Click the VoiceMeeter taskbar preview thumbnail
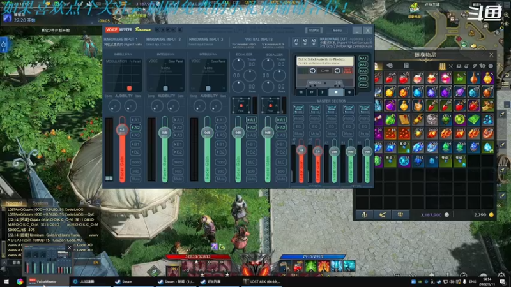Image resolution: width=511 pixels, height=287 pixels. pyautogui.click(x=47, y=261)
